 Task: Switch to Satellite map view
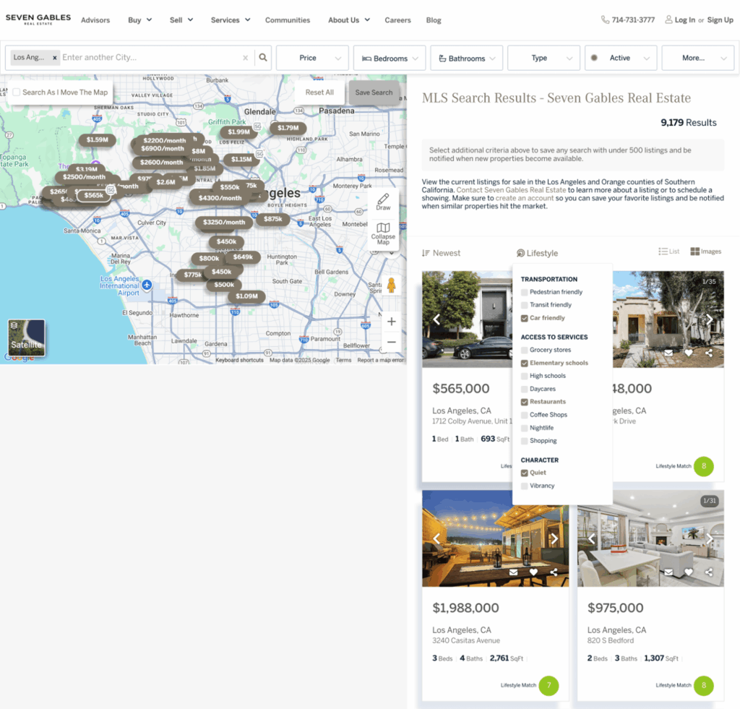[x=27, y=338]
